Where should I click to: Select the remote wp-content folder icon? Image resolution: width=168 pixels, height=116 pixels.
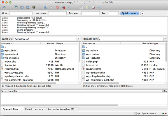coord(84,54)
